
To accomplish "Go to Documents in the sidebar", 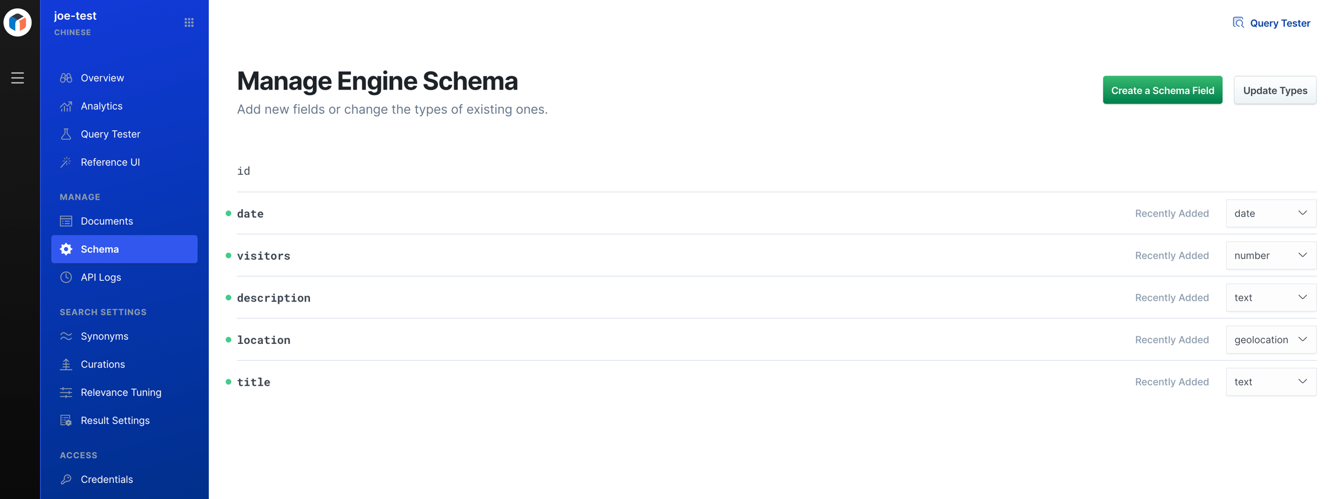I will click(x=107, y=221).
